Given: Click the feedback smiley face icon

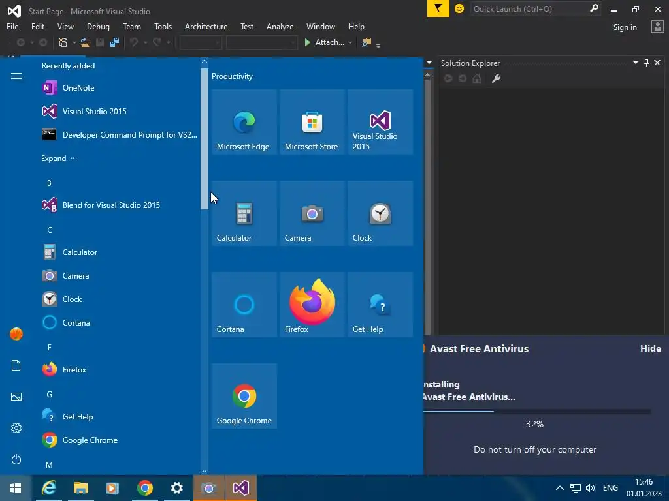Looking at the screenshot, I should click(x=459, y=8).
